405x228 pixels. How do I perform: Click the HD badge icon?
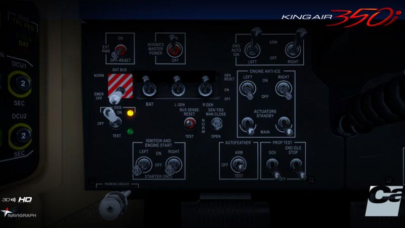(x=25, y=200)
